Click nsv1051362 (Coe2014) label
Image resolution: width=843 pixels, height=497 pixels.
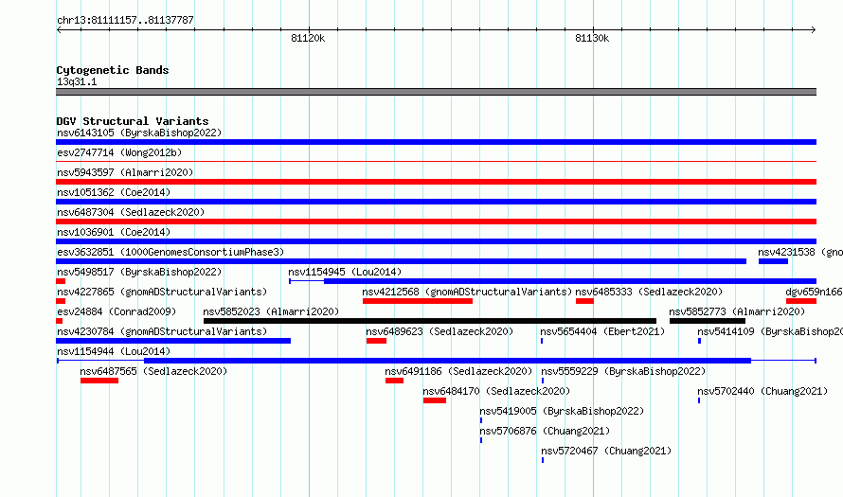point(114,192)
